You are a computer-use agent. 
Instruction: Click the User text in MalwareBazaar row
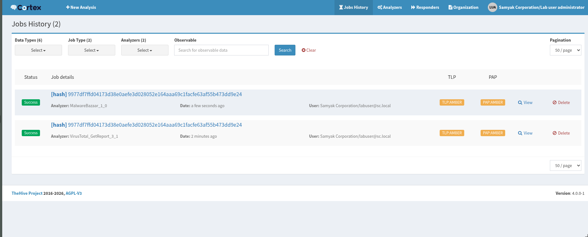(350, 106)
